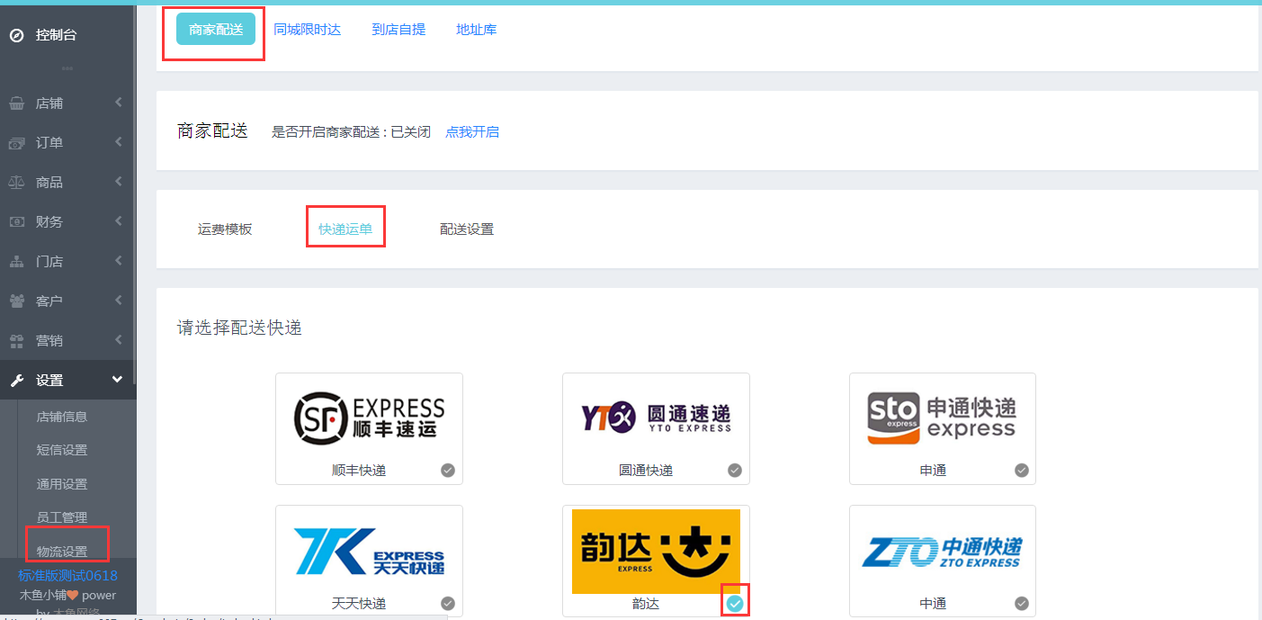
Task: Click the ZTO 中通快递 logo
Action: coord(942,553)
